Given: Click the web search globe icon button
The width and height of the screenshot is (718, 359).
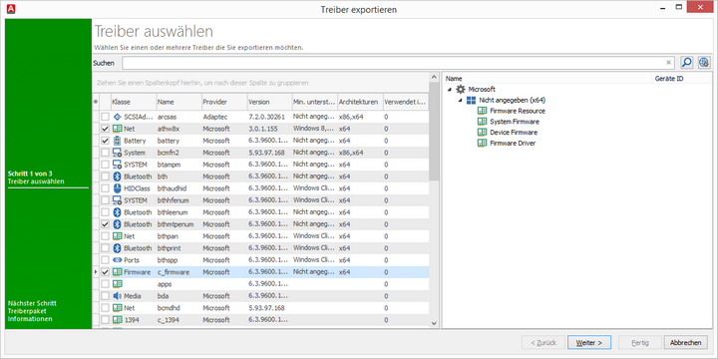Looking at the screenshot, I should tap(704, 63).
